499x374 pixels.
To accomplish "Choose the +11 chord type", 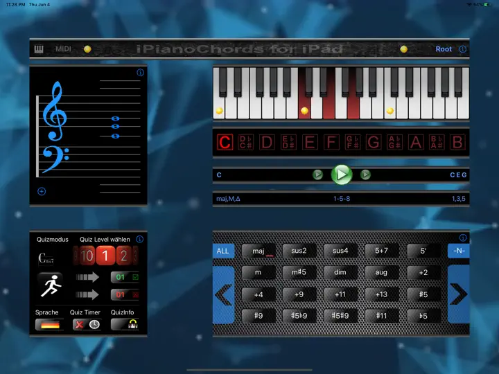I will click(340, 294).
